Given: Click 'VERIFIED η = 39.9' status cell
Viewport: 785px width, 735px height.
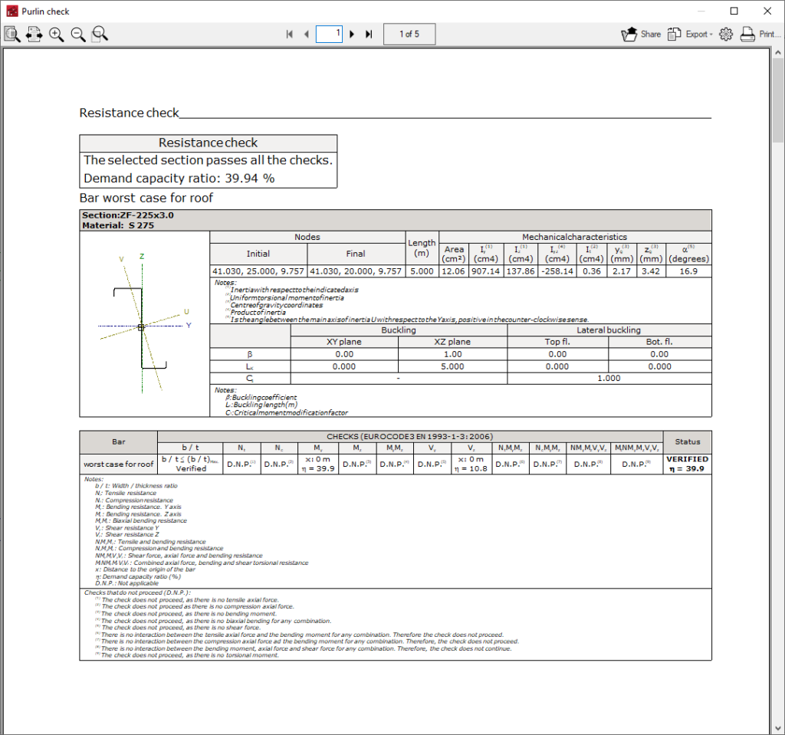Looking at the screenshot, I should (688, 464).
